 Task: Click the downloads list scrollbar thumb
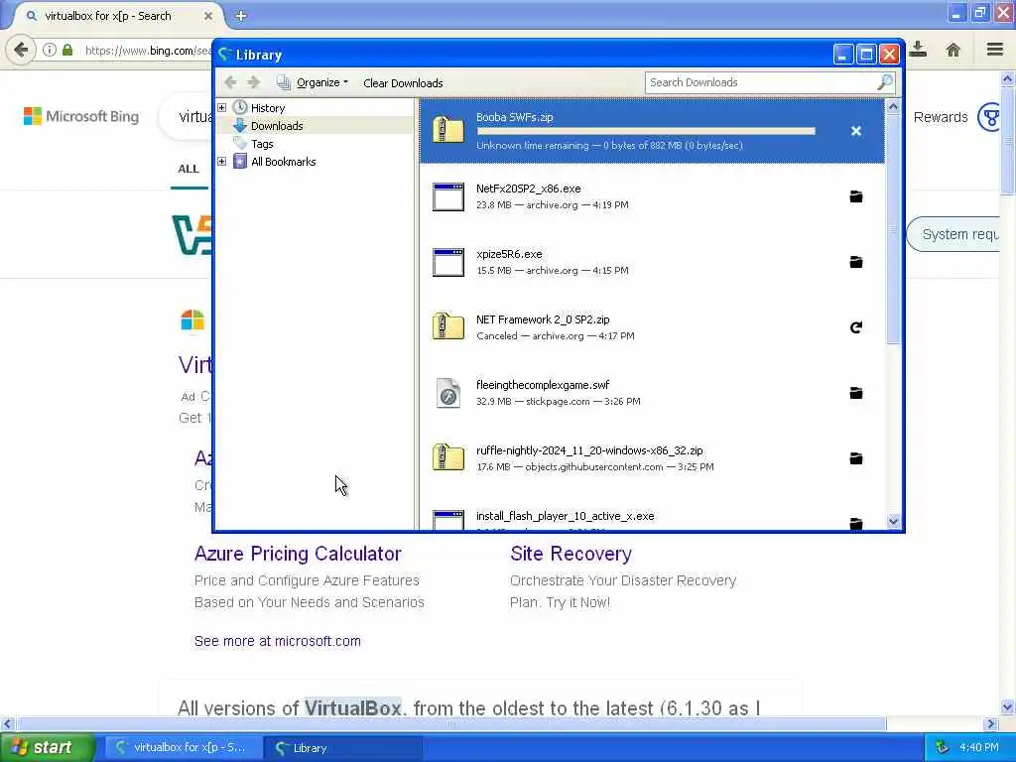894,229
